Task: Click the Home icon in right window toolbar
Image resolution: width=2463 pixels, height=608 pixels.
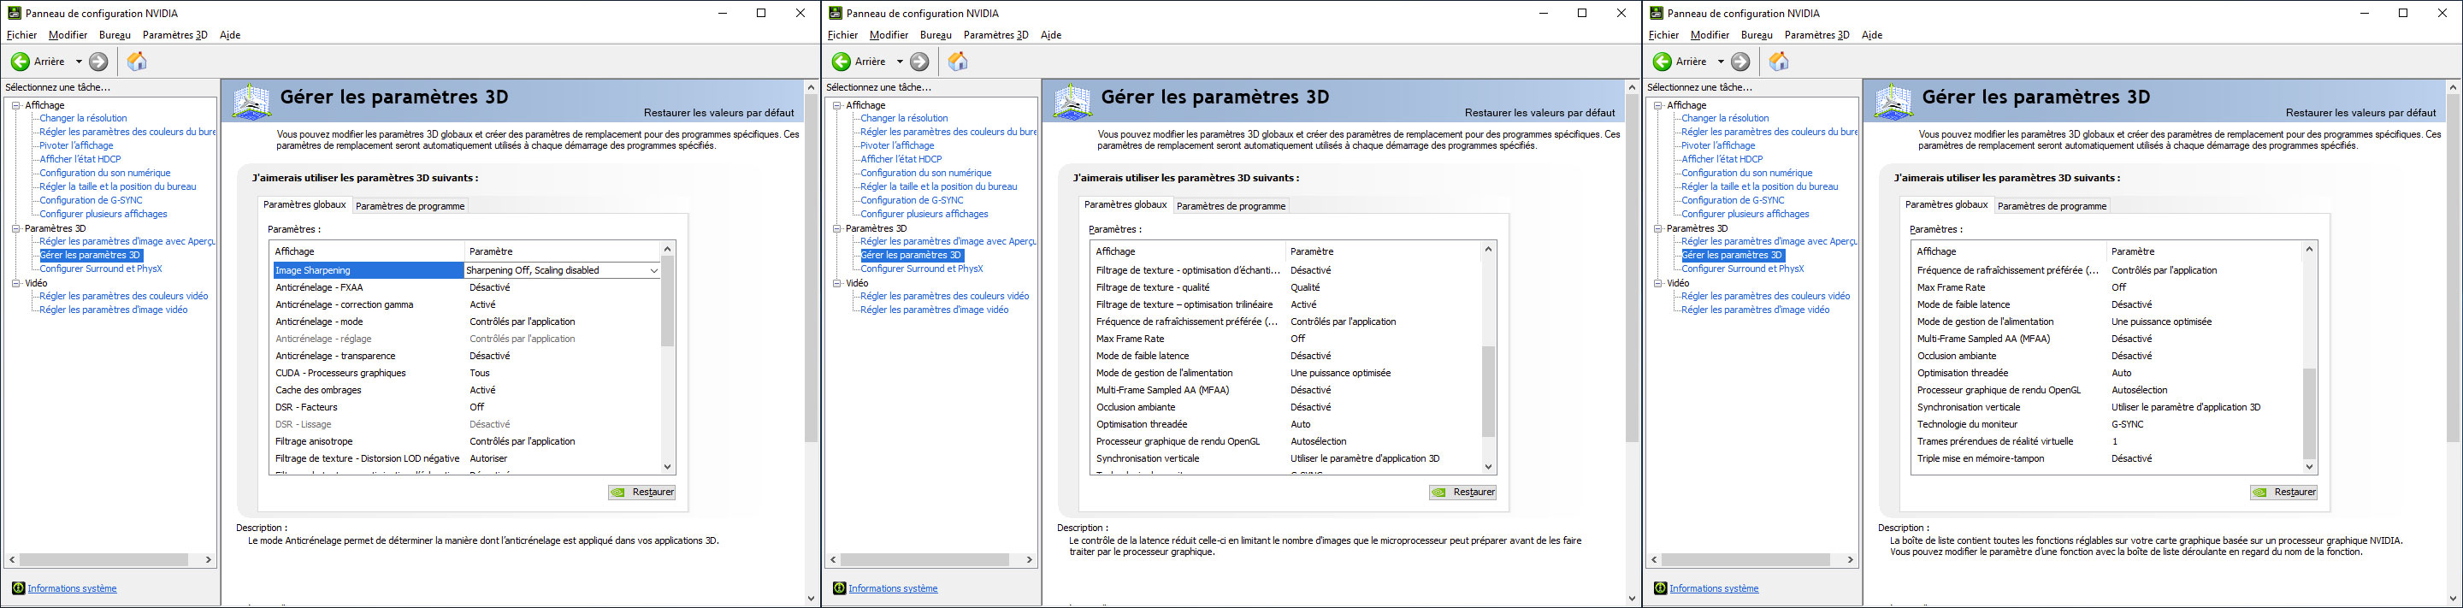Action: point(1779,62)
